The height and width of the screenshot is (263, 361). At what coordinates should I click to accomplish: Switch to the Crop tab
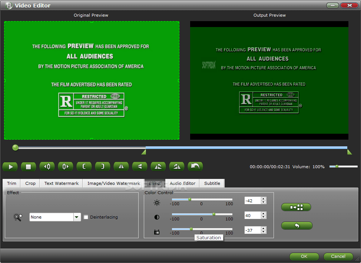pyautogui.click(x=30, y=183)
